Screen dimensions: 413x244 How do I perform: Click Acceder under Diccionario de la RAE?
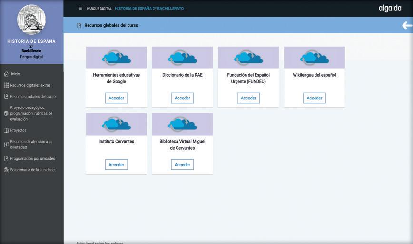click(x=182, y=98)
